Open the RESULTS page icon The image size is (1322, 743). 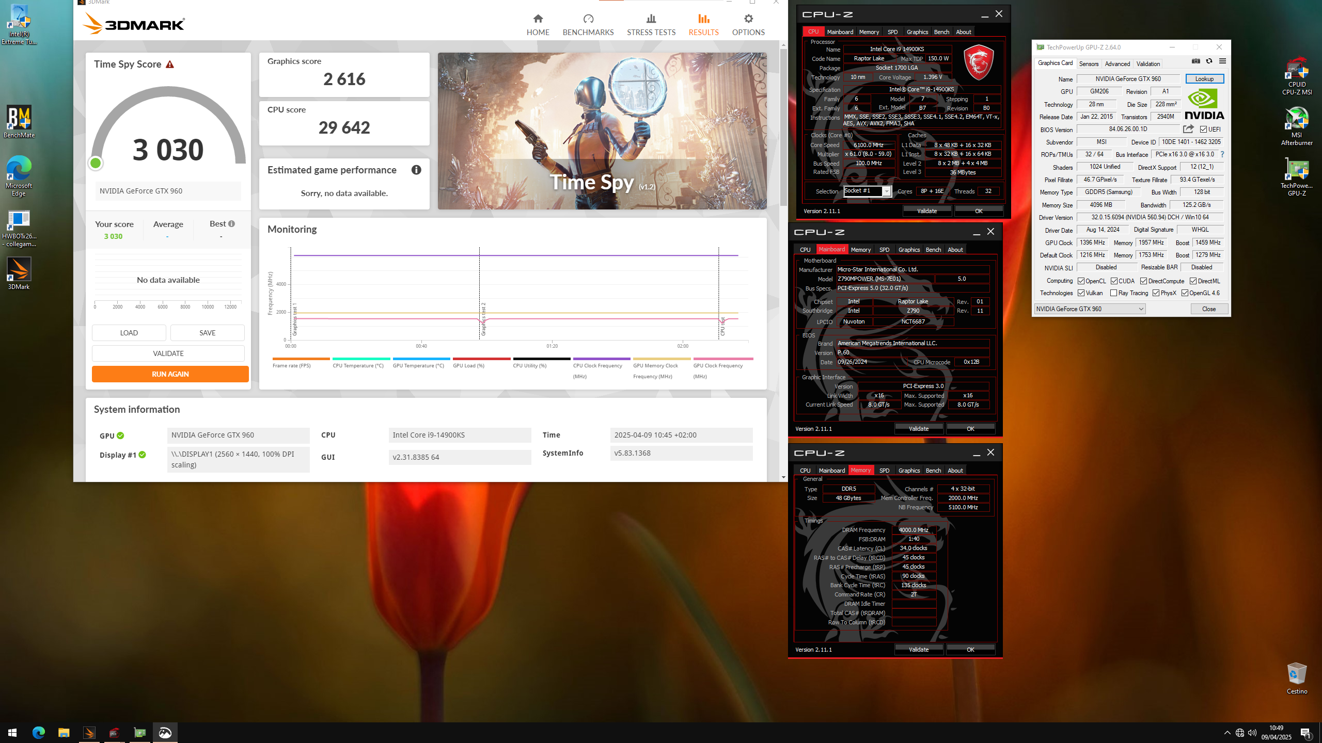tap(703, 19)
